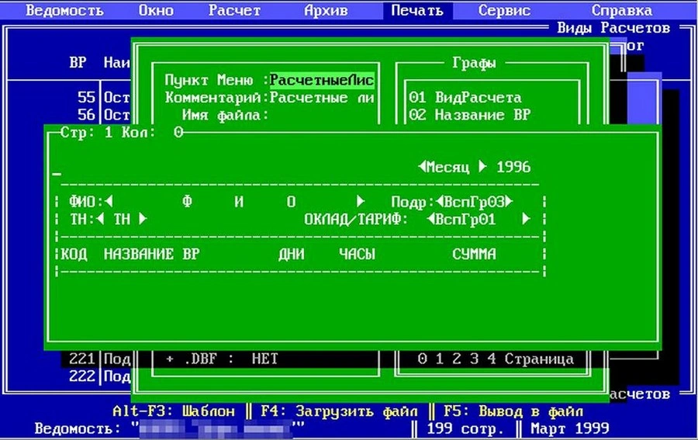Click the right arrow after Месяц
Image resolution: width=698 pixels, height=440 pixels.
click(x=482, y=167)
